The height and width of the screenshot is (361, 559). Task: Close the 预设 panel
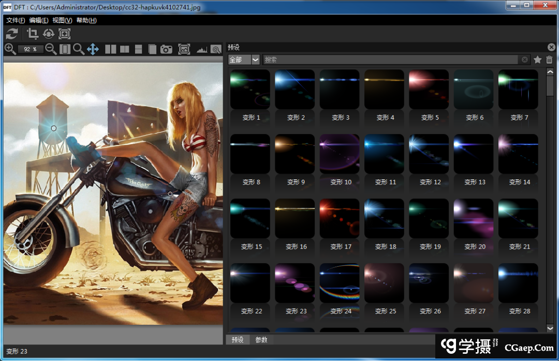click(x=551, y=47)
